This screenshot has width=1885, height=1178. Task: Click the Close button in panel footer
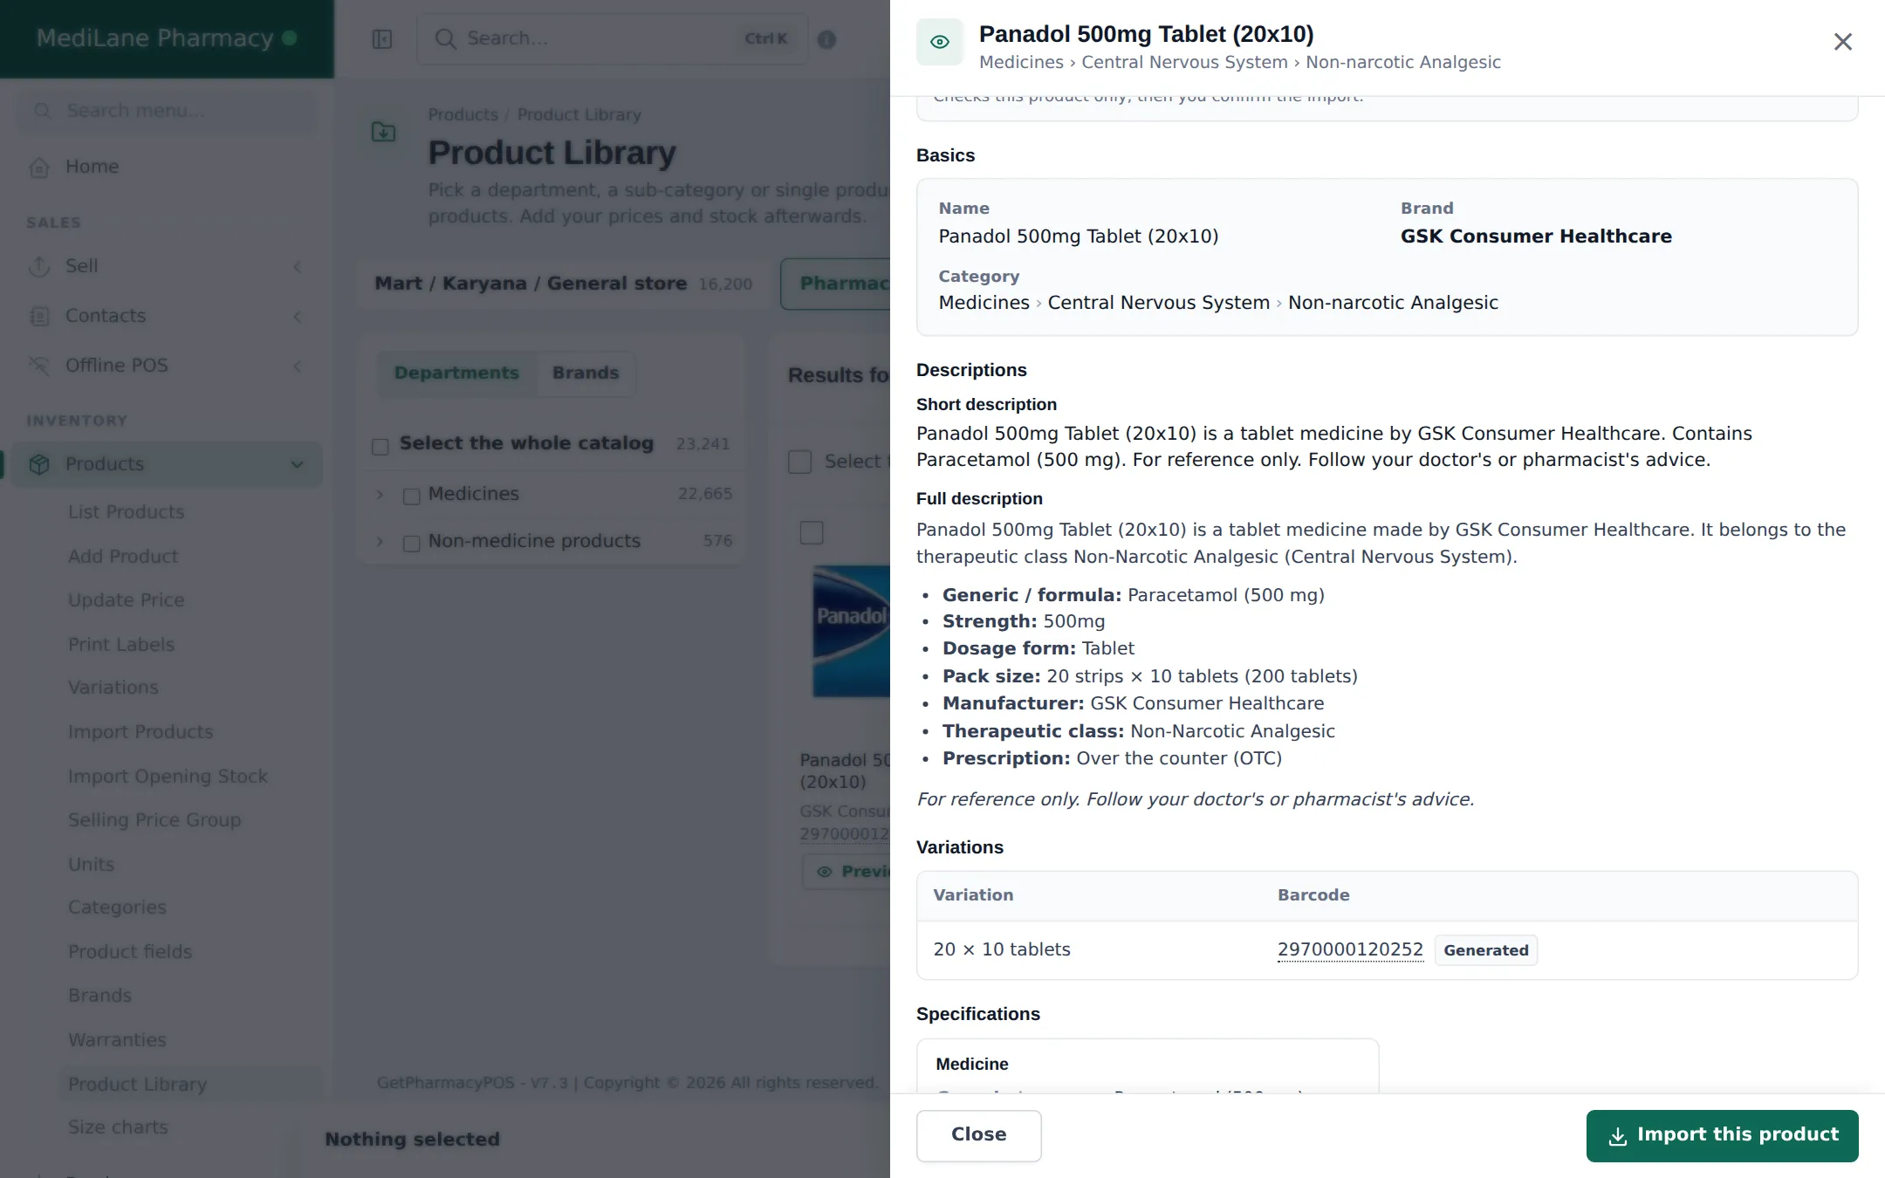(978, 1135)
